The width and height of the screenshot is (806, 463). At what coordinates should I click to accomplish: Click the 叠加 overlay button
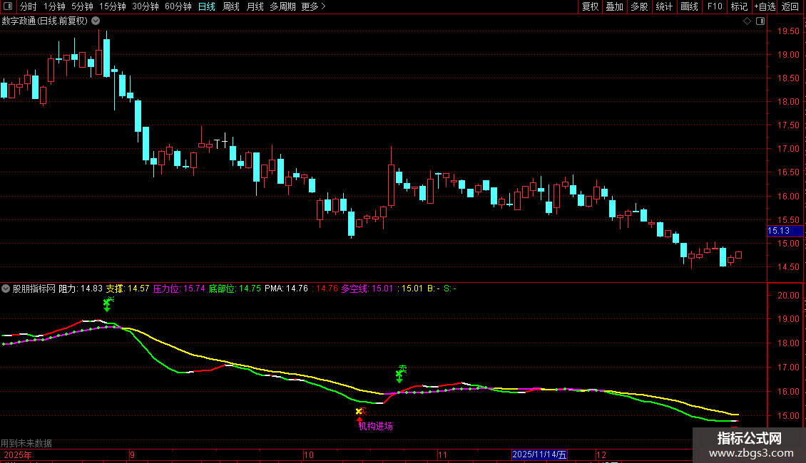(614, 6)
